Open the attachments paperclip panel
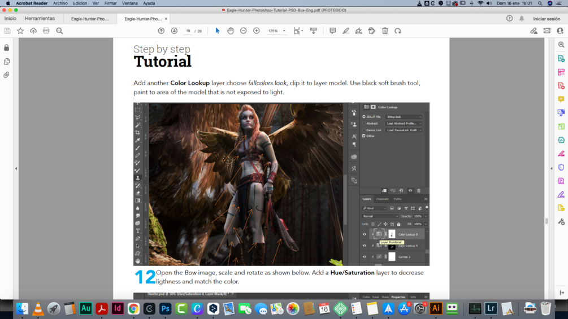Screen dimensions: 568x319 7,75
